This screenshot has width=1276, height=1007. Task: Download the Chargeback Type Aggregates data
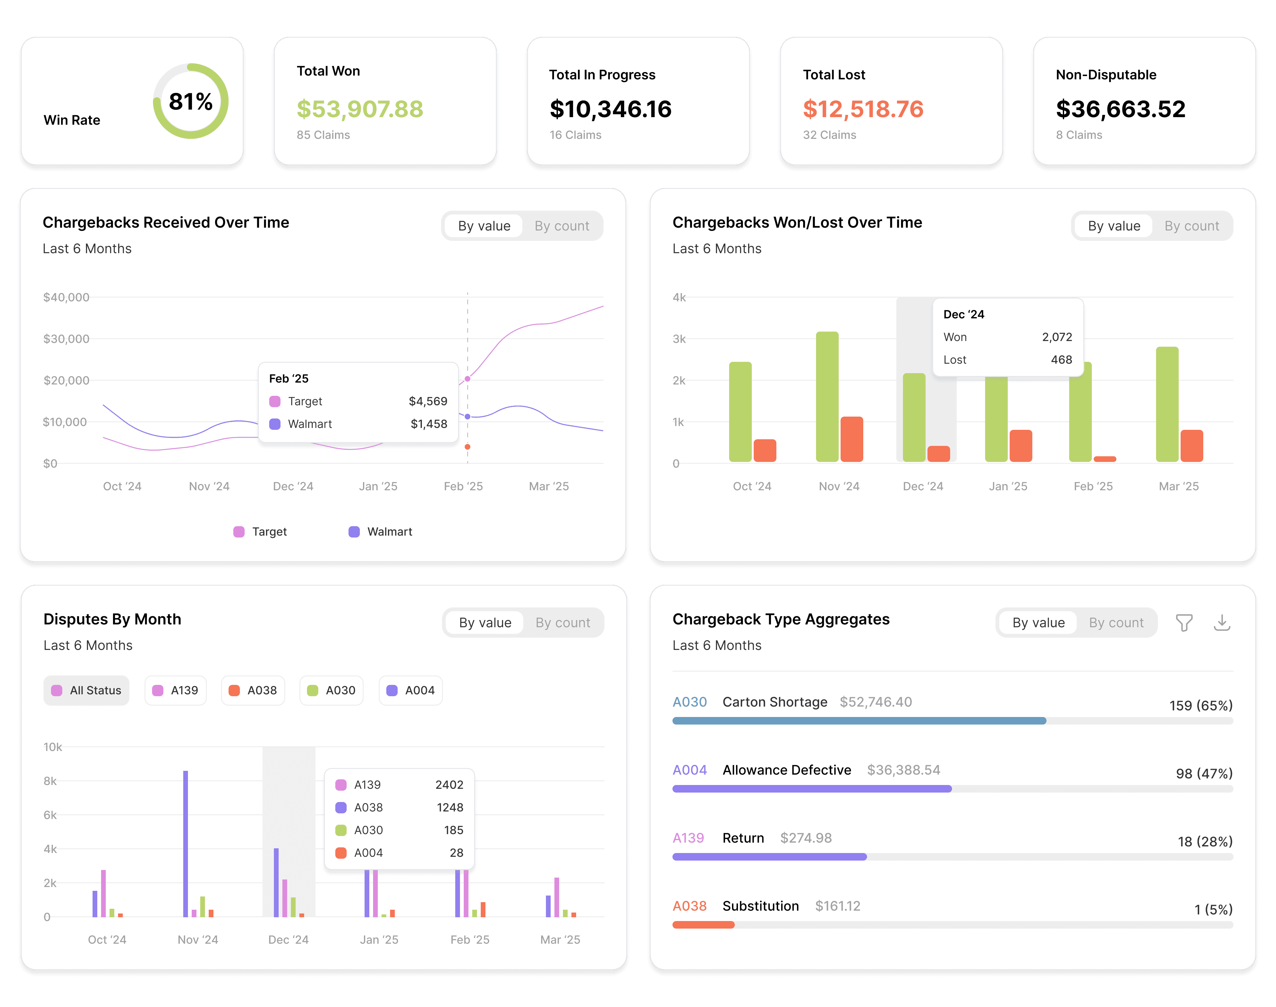pyautogui.click(x=1222, y=623)
